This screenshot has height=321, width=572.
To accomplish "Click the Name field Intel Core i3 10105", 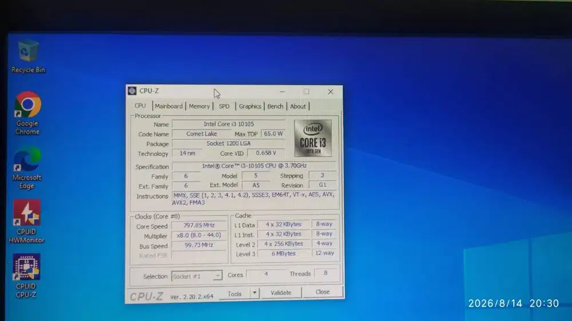I will pos(228,124).
